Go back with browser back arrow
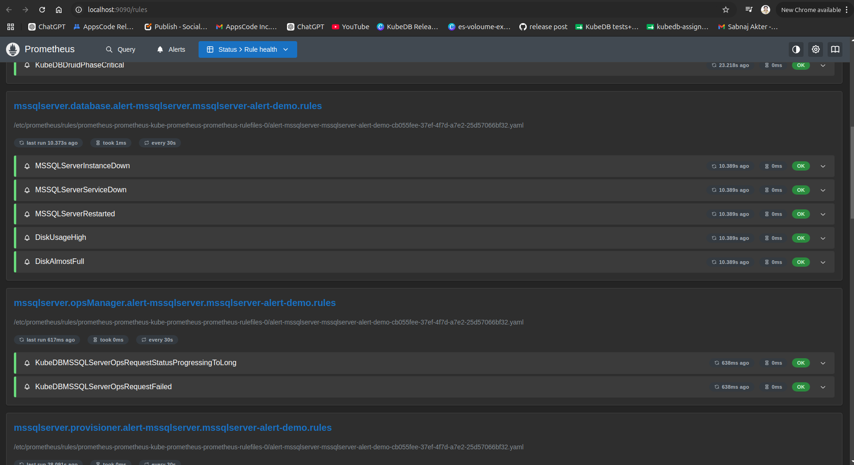The height and width of the screenshot is (465, 854). pyautogui.click(x=9, y=10)
